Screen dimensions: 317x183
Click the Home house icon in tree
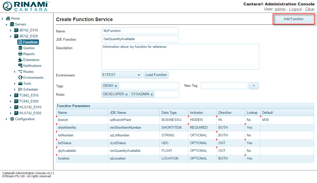click(x=8, y=18)
